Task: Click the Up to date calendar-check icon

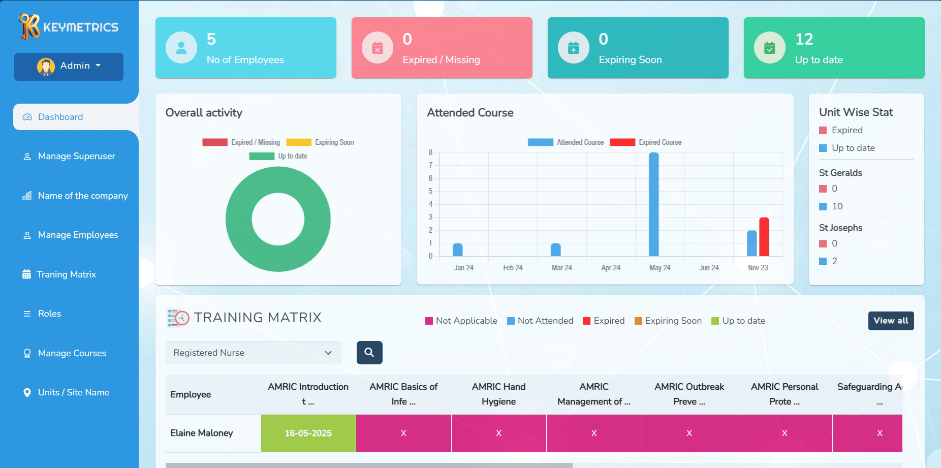Action: point(770,48)
